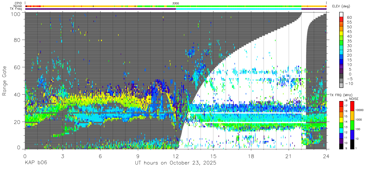Viewport: 367px width, 169px height.
Task: Click the '3' tick on UT hours axis
Action: (x=62, y=156)
